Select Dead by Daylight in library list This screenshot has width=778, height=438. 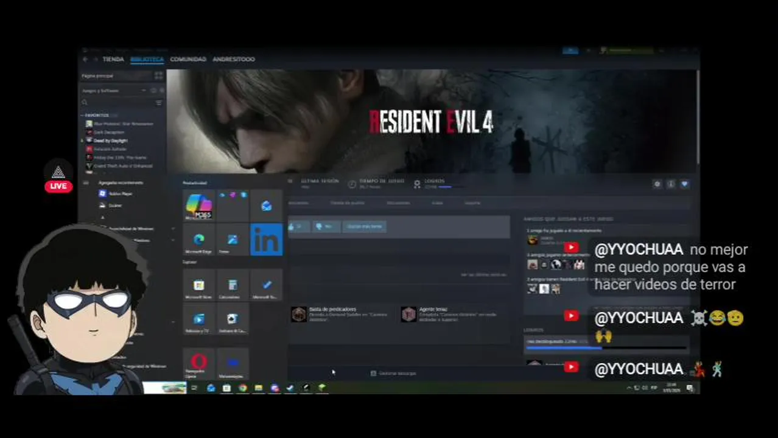(x=110, y=141)
